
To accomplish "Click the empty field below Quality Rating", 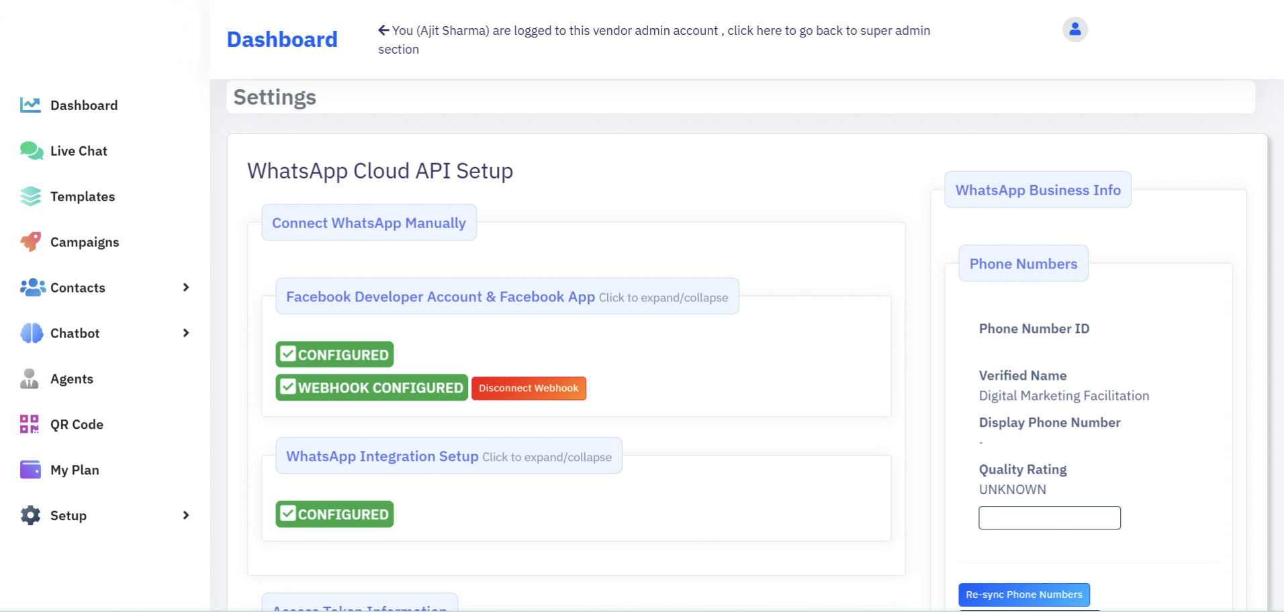I will point(1049,518).
